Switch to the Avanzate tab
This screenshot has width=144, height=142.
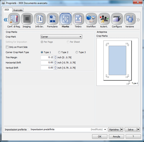(18, 10)
